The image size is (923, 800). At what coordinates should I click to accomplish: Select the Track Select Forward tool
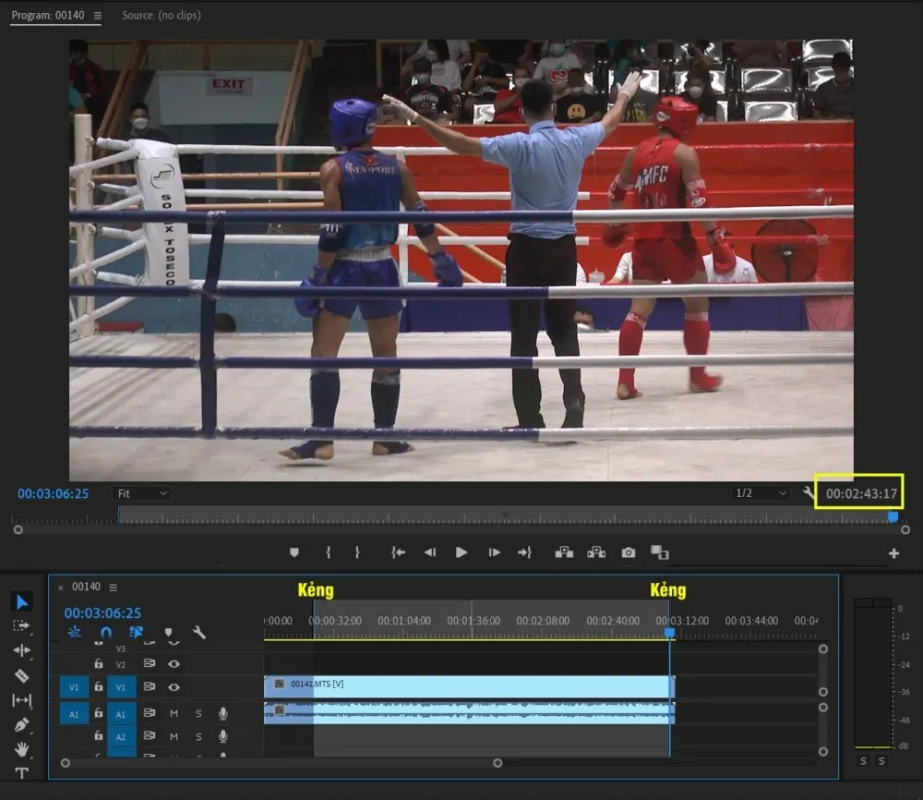coord(22,625)
